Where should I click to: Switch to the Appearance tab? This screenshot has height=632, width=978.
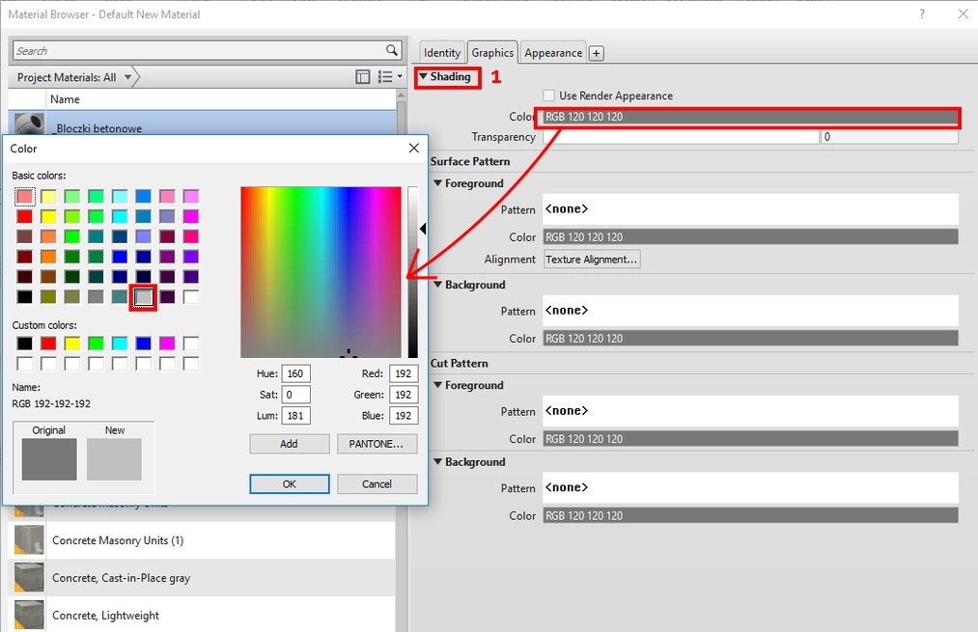553,53
